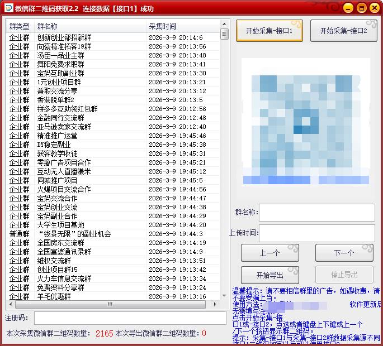
Task: Go to previous QR code with 上一个
Action: 269,253
